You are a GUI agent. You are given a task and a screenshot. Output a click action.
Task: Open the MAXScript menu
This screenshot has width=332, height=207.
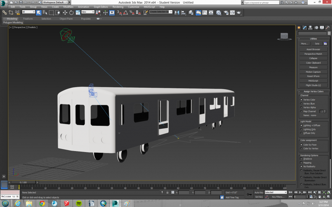point(149,7)
